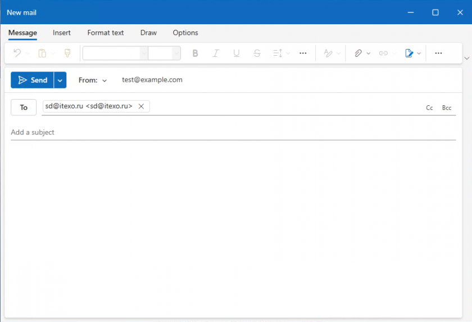Open the Format text tab
472x322 pixels.
coord(106,33)
